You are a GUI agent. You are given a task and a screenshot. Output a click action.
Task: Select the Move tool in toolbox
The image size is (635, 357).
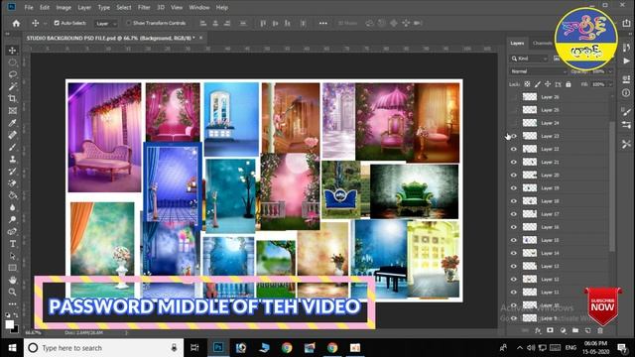coord(12,51)
